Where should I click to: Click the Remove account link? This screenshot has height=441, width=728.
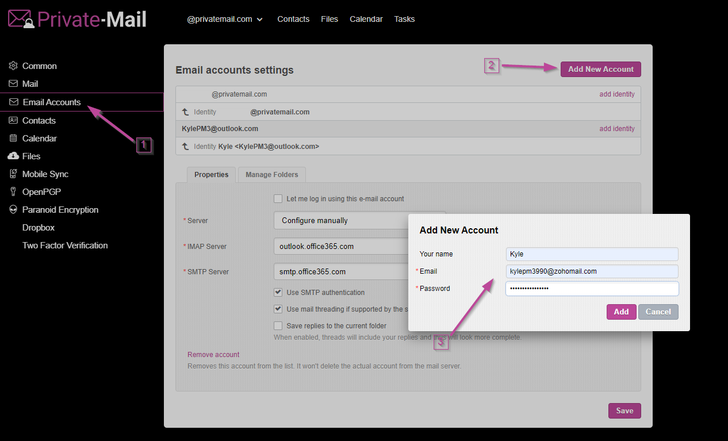tap(213, 355)
